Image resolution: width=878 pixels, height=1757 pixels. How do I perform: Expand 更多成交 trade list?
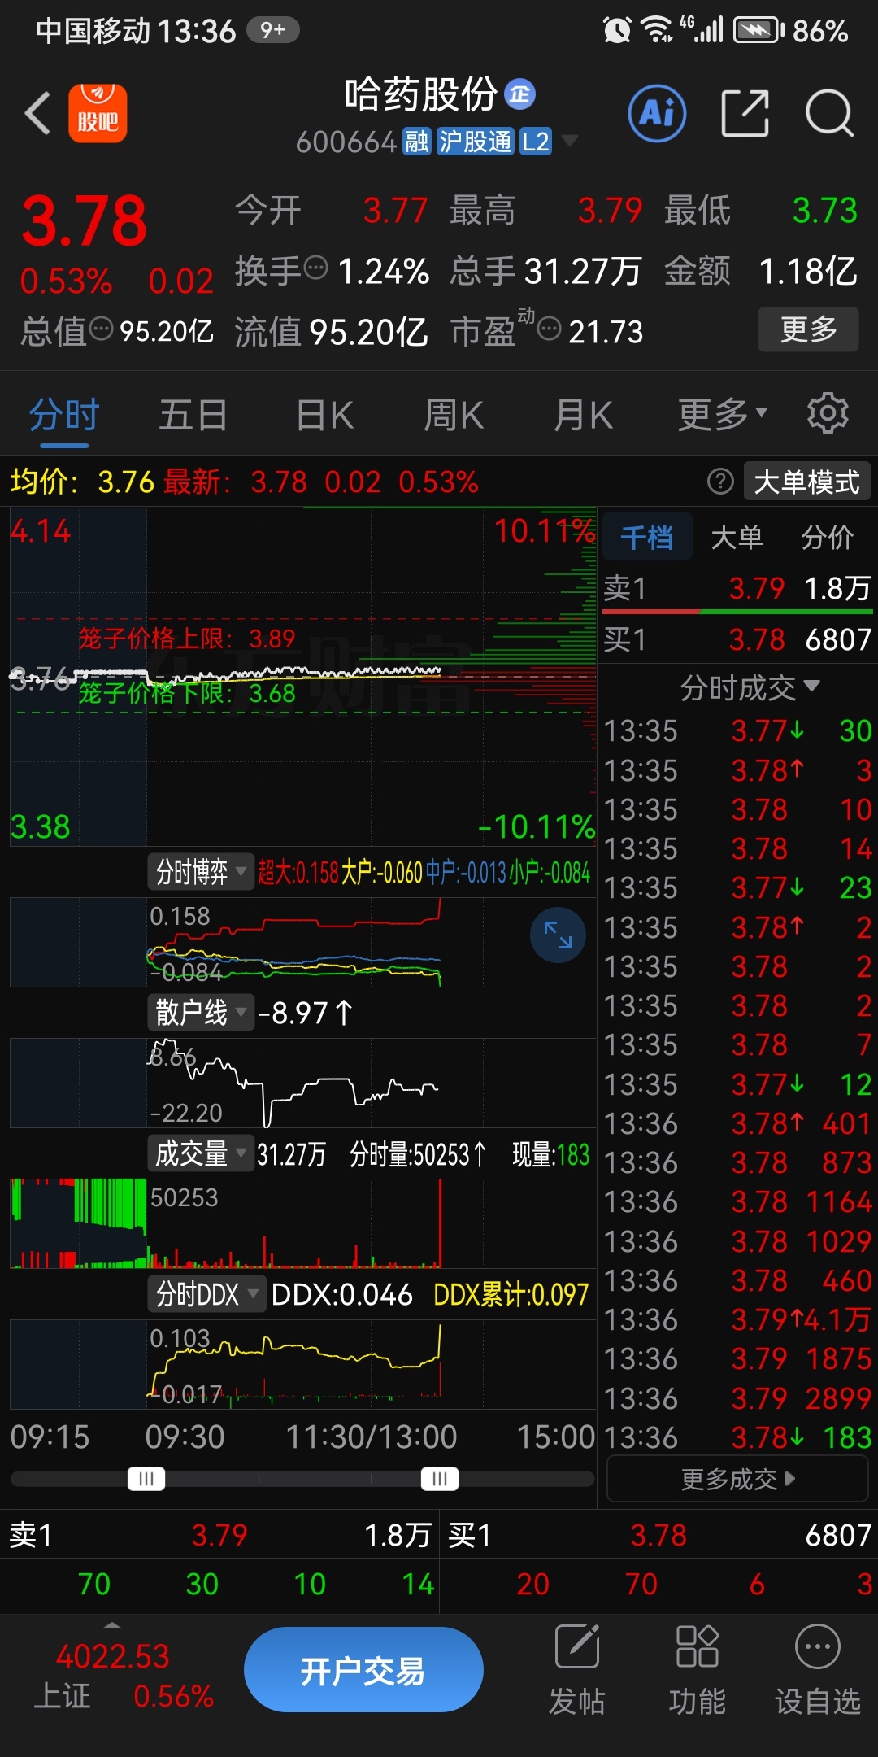tap(737, 1479)
